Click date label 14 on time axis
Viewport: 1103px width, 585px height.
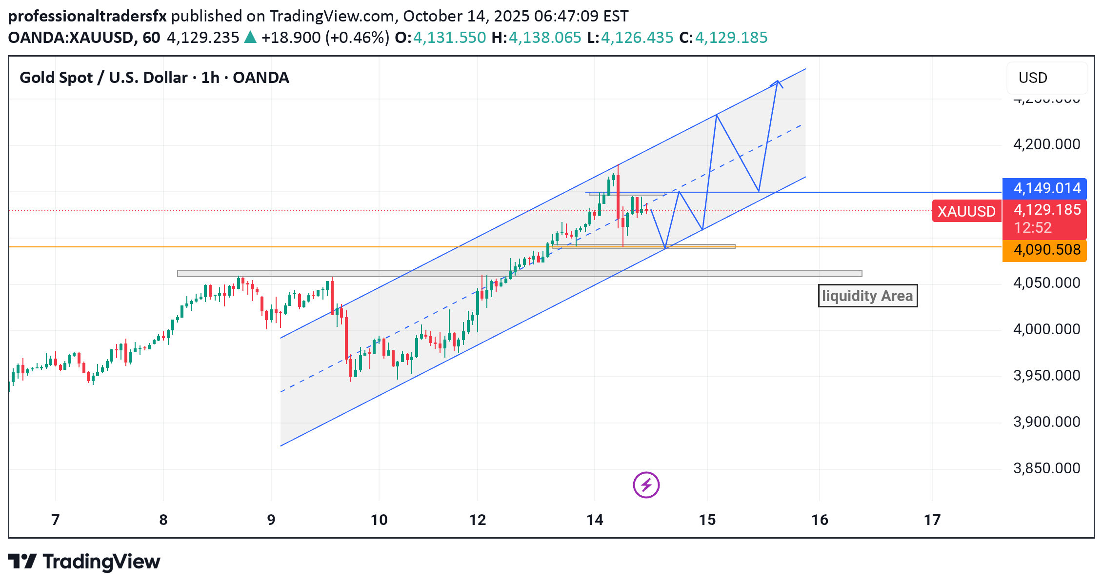[x=595, y=520]
